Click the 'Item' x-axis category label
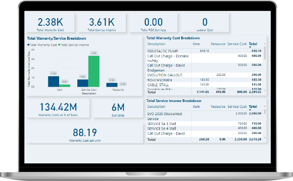Screen dimensions: 293x181 pos(60,90)
